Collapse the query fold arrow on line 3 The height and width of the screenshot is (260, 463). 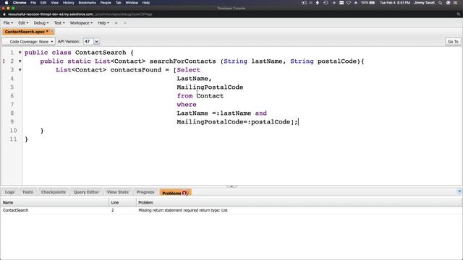pyautogui.click(x=20, y=70)
